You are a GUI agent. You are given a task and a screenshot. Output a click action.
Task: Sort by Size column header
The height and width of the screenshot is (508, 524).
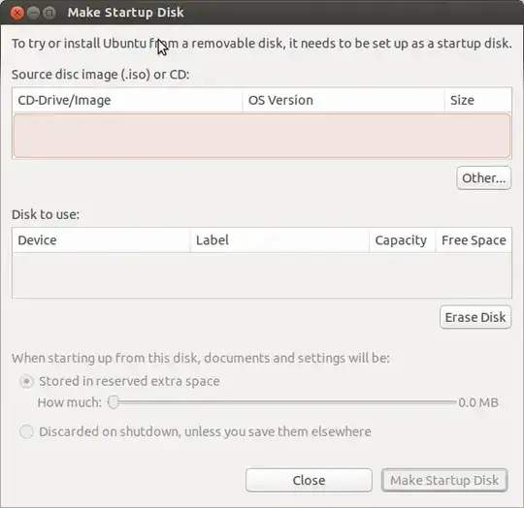[x=478, y=100]
